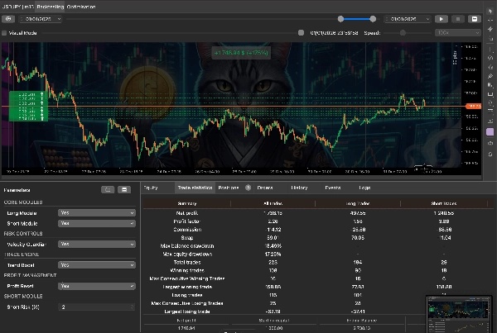
Task: Click the Winning trades row label
Action: tap(187, 271)
